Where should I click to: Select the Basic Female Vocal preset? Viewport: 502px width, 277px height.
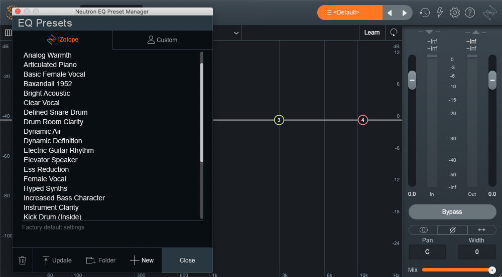click(x=54, y=75)
